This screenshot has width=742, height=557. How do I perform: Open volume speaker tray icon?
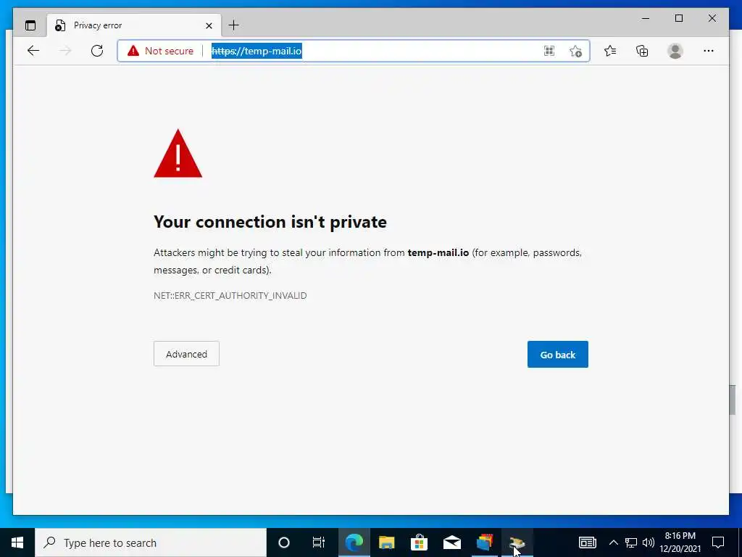649,542
